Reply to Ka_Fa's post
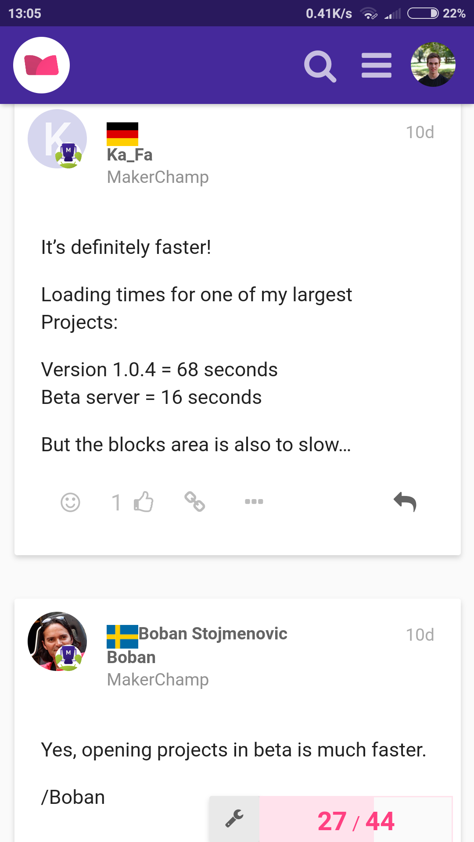Screen dimensions: 474x842 [405, 502]
